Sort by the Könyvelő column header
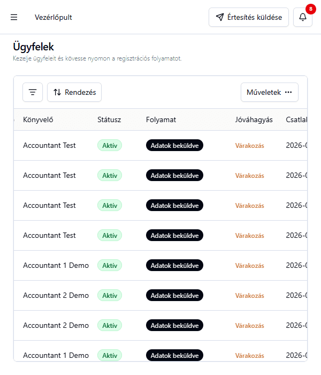 tap(38, 119)
